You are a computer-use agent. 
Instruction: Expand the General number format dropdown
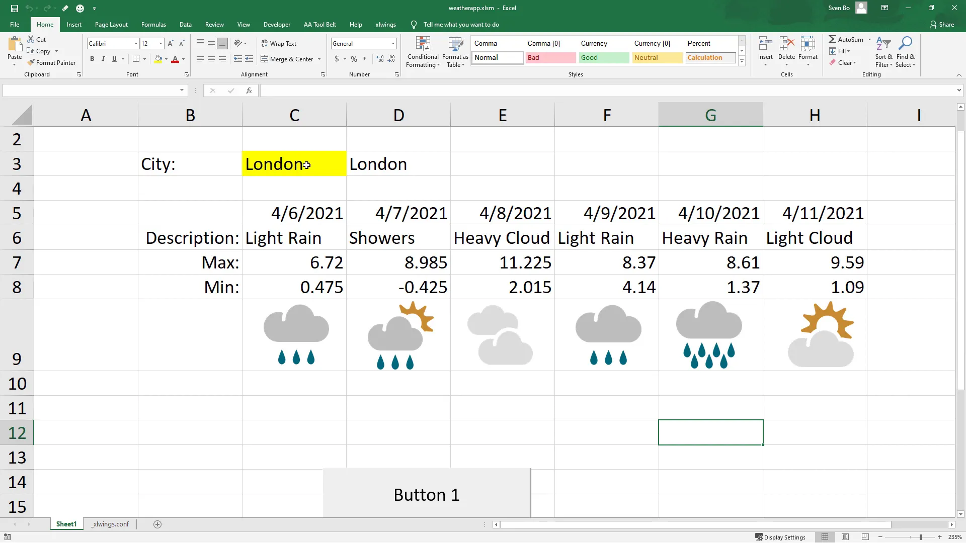click(x=393, y=44)
